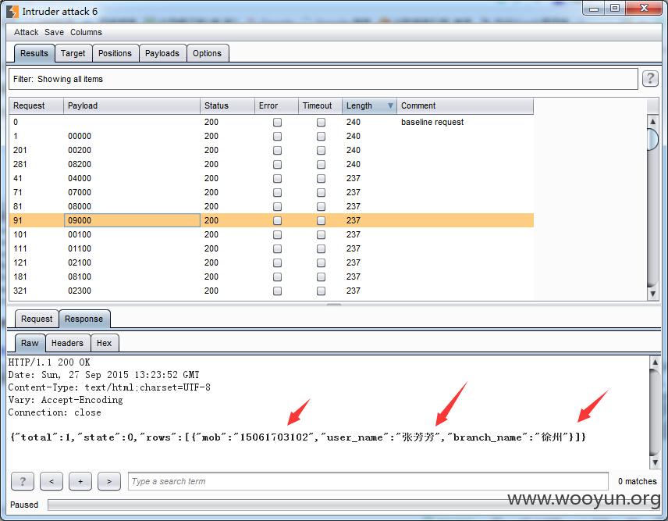
Task: Toggle Timeout checkbox for baseline request row
Action: pyautogui.click(x=322, y=122)
